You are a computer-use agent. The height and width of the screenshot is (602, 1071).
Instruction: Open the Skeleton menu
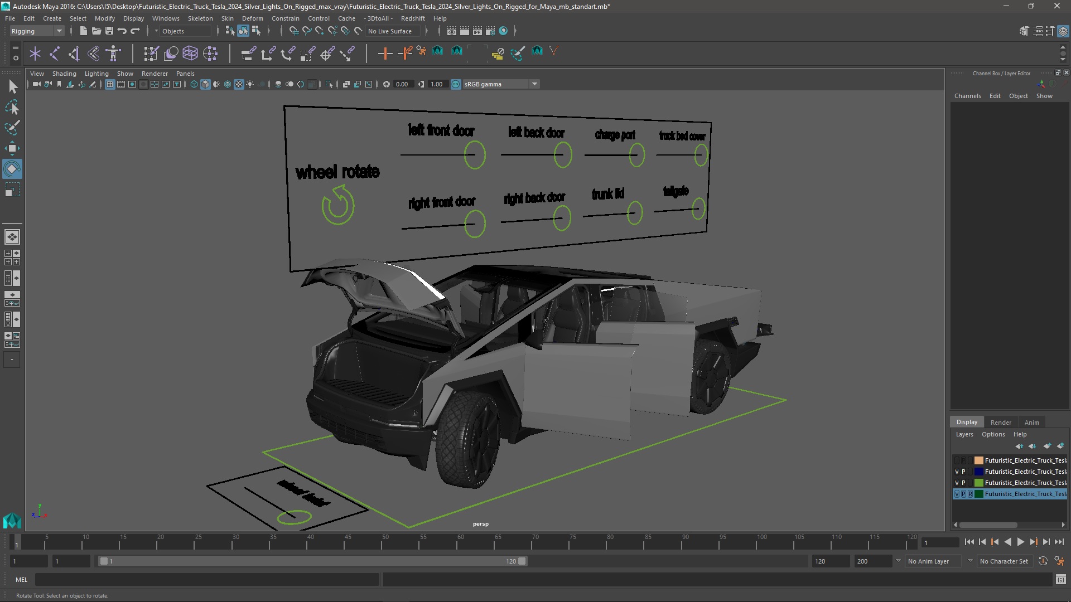(x=200, y=18)
